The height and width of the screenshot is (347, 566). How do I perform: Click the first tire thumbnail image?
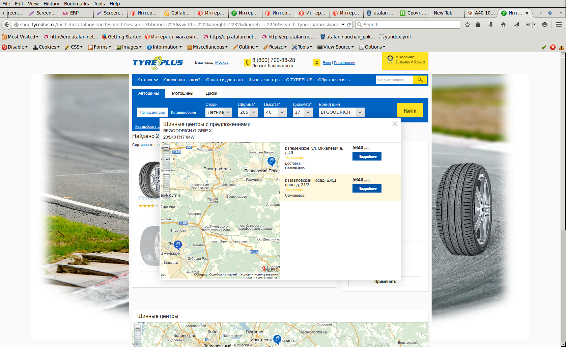149,180
